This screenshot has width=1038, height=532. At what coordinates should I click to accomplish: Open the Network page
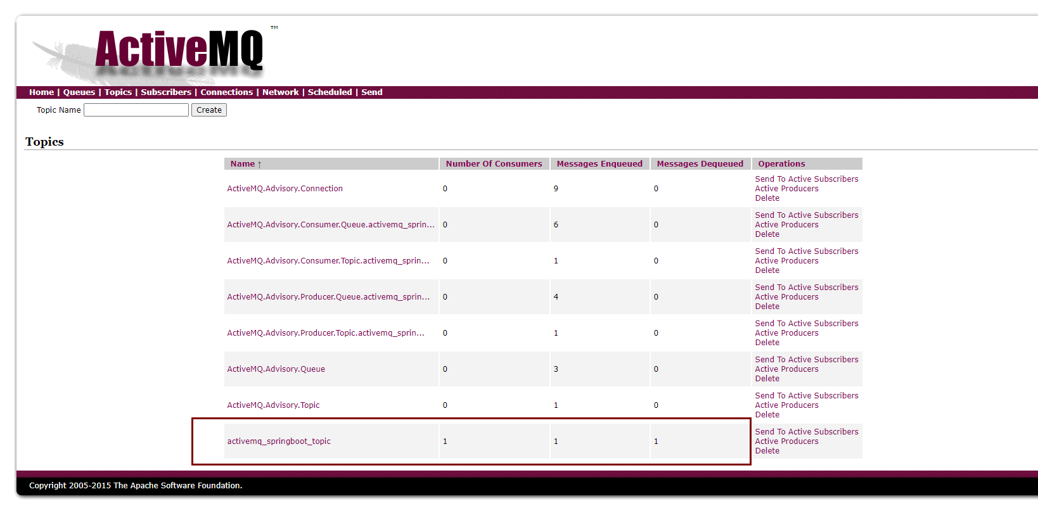281,92
